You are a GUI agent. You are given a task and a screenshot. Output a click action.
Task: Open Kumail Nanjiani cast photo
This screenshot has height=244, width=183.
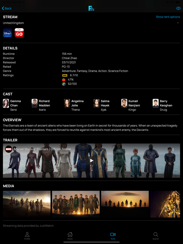tap(124, 103)
